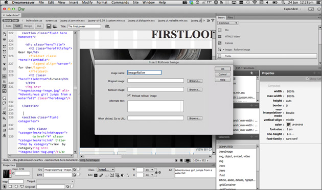Expand the Image options arrow in Insert panel
Viewport: 322px width, 190px height.
pos(223,50)
